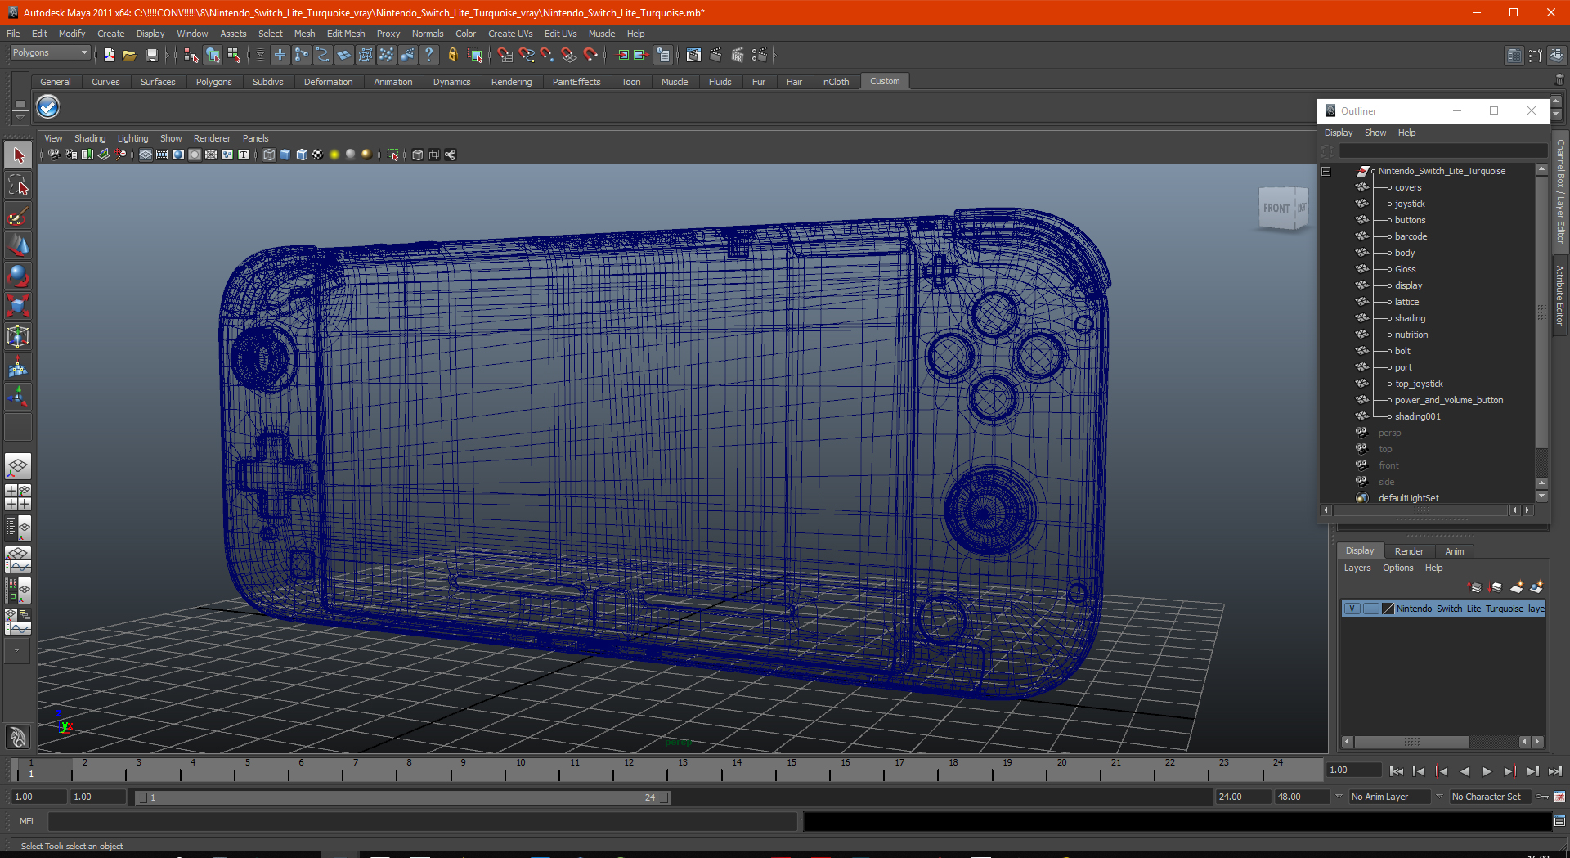The image size is (1570, 858).
Task: Click the select camera icon in viewport toolbar
Action: pos(54,155)
